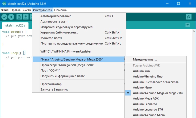
Task: Click the Verify sketch checkmark icon
Action: point(4,17)
